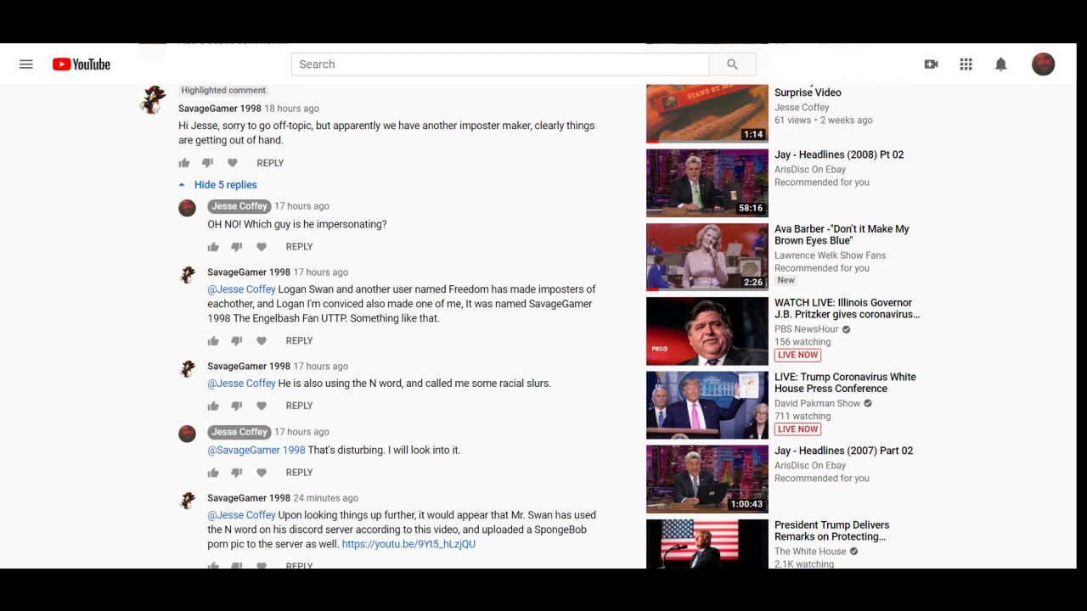Click into the Search field
Viewport: 1087px width, 611px height.
[500, 64]
